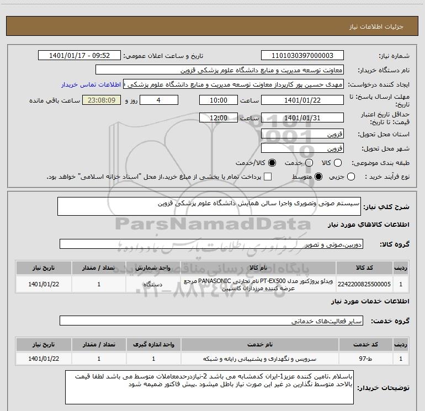Screen dimensions: 425x411
Task: Click the کد خدمت column header
Action: click(365, 344)
